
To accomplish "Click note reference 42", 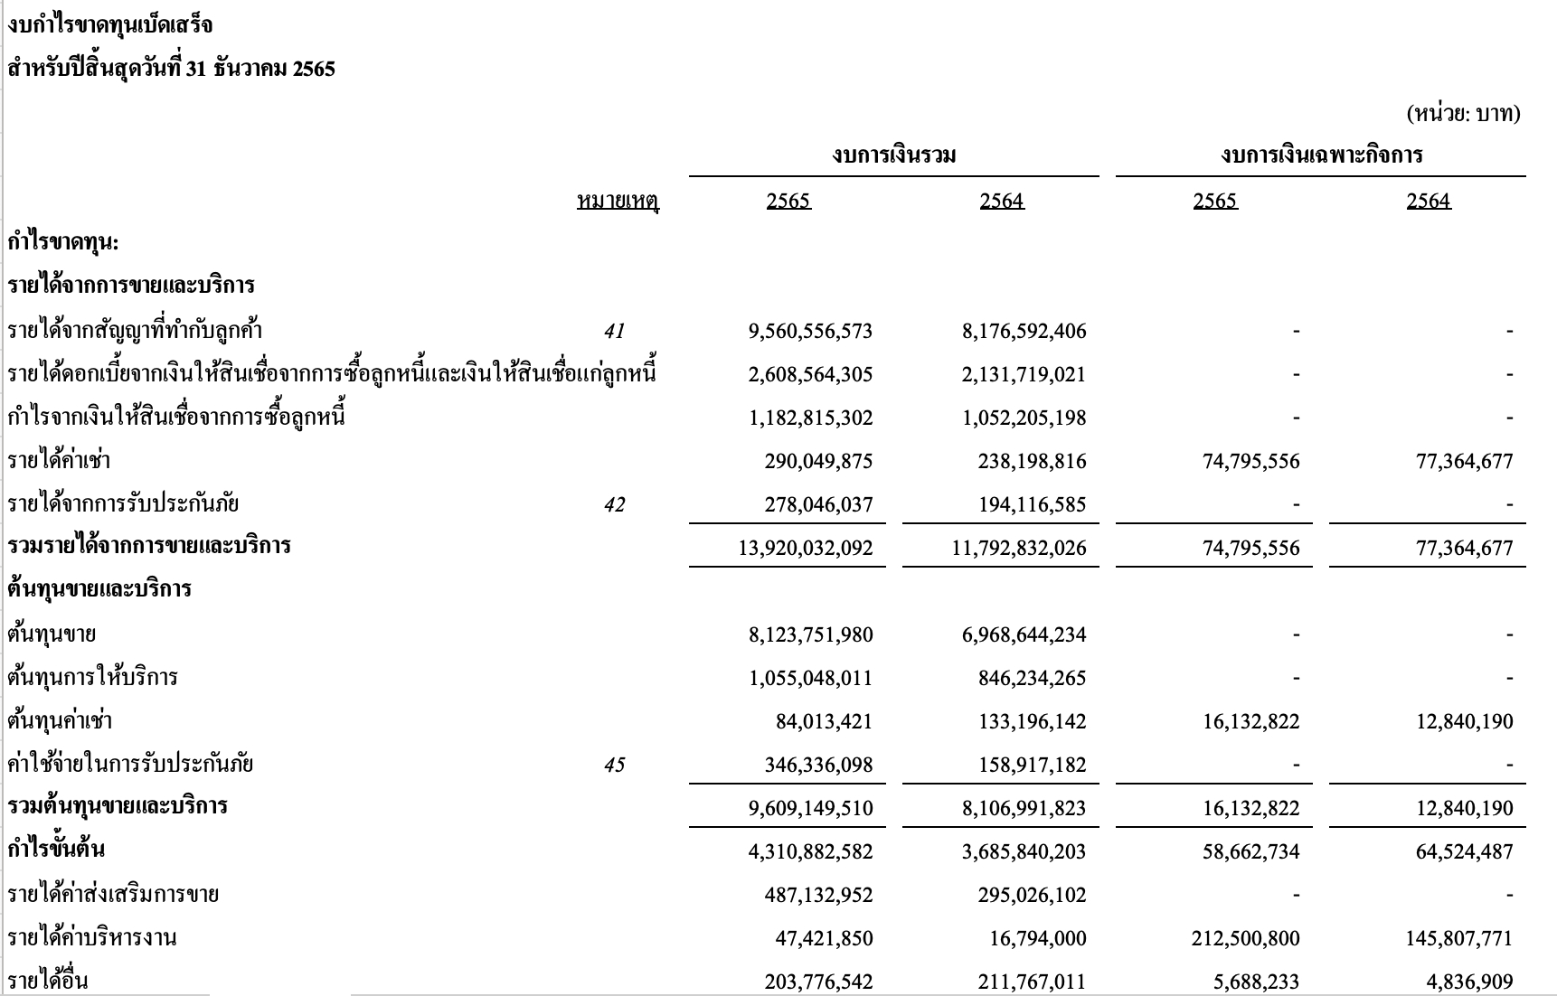I will tap(614, 505).
